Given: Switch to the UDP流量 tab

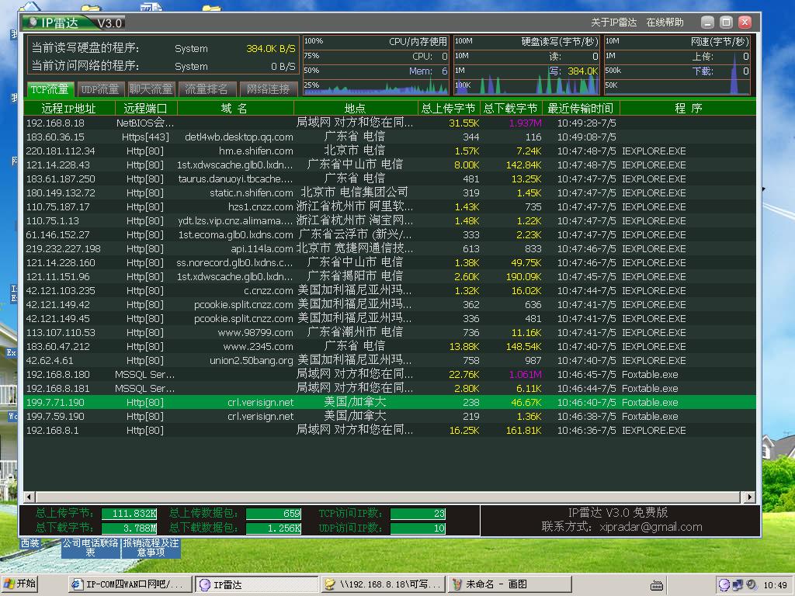Looking at the screenshot, I should click(100, 89).
